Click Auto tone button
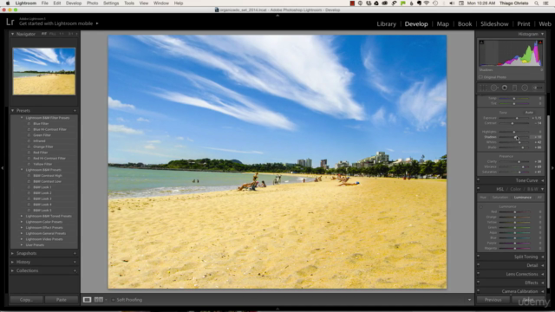This screenshot has height=312, width=555. 529,112
